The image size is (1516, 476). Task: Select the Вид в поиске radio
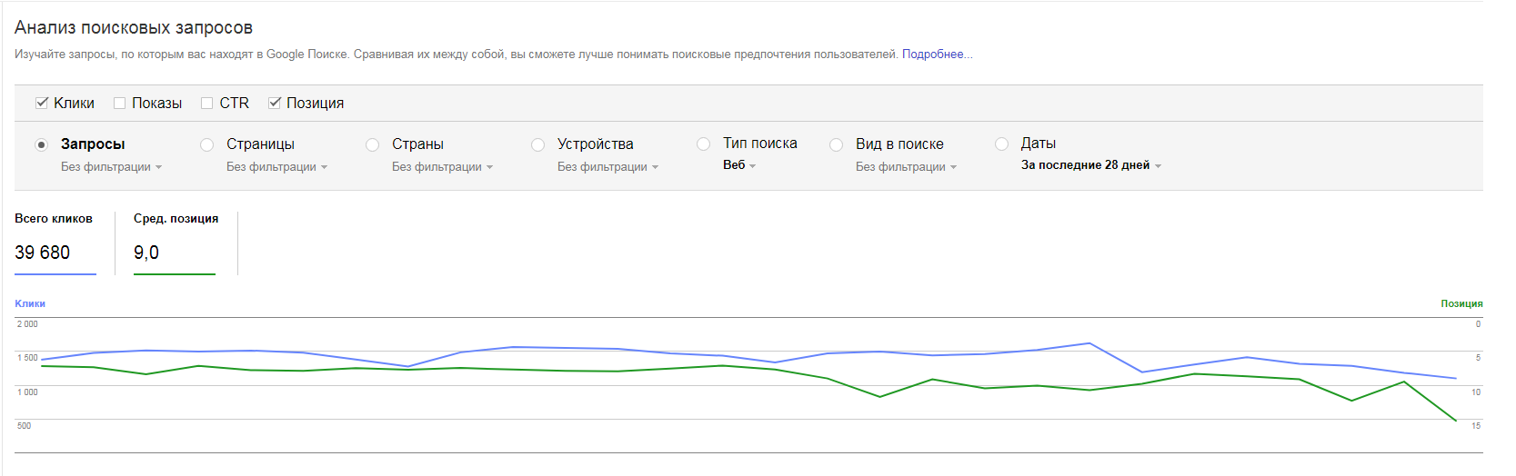pos(837,144)
